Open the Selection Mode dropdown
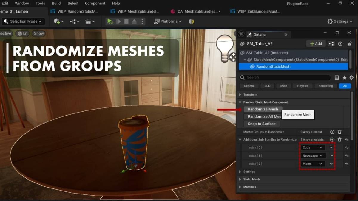The image size is (358, 201). coord(23,21)
